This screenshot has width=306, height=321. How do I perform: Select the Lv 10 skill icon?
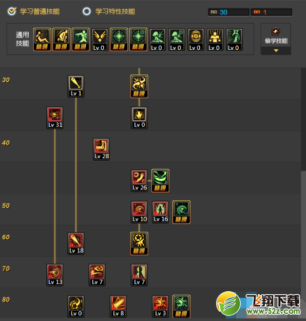pyautogui.click(x=139, y=212)
